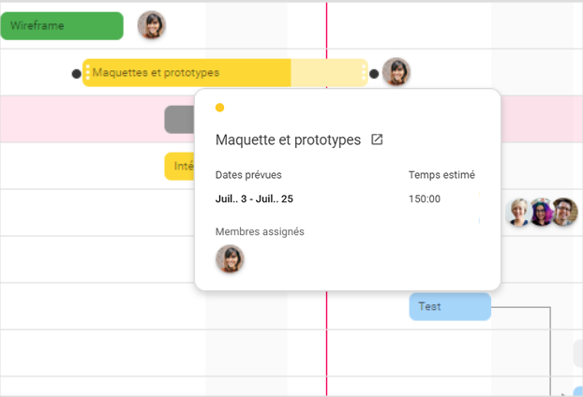
Task: Grab the left resize handle of Maquettes bar
Action: coord(87,72)
